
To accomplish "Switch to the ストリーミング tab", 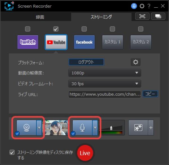I will pos(101,17).
